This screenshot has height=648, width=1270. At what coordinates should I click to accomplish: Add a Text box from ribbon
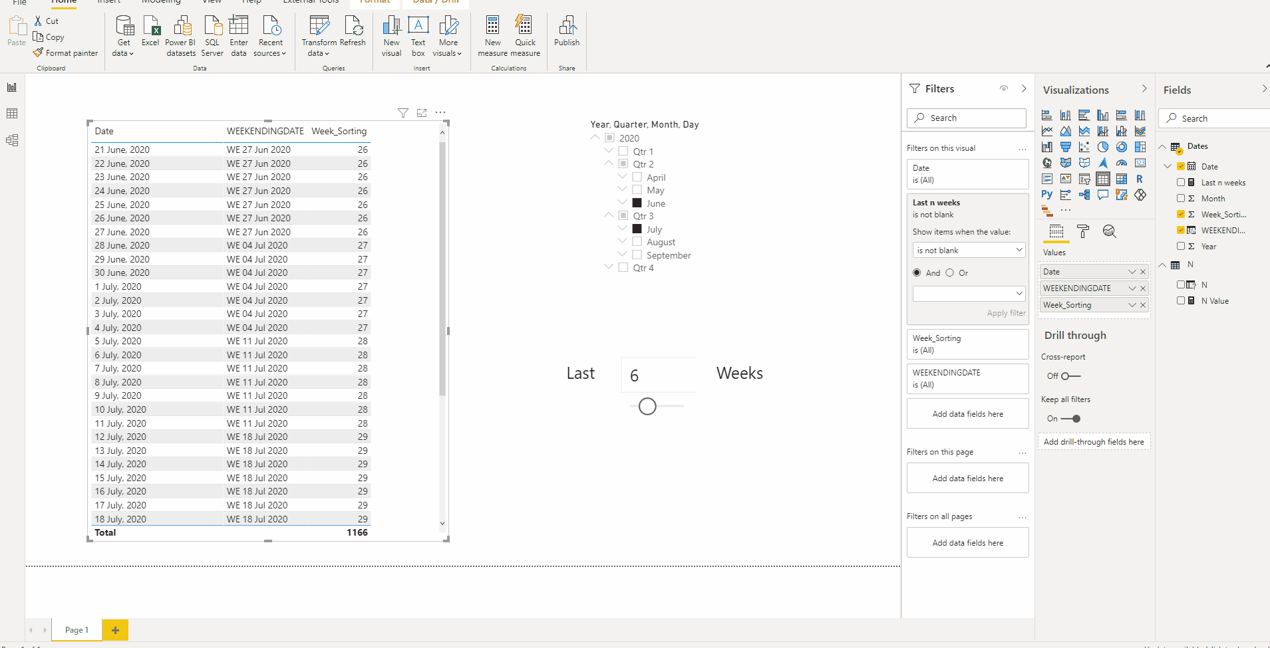pyautogui.click(x=418, y=36)
